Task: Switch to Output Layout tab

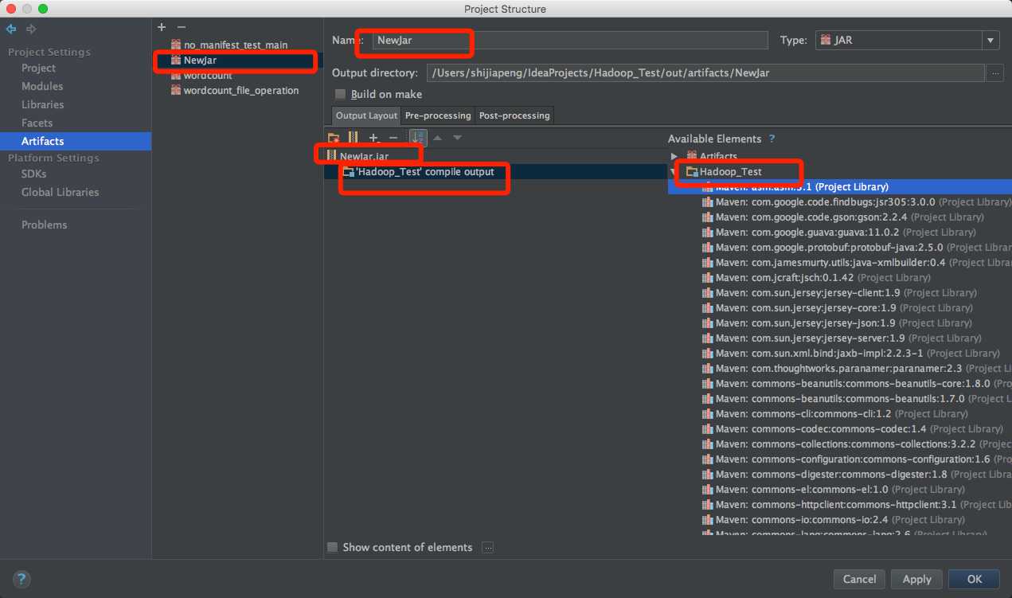Action: pyautogui.click(x=366, y=115)
